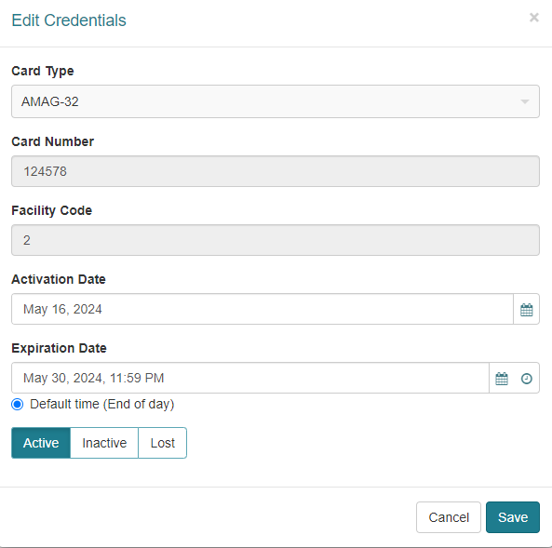Click the Card Number field 124578

pos(276,171)
